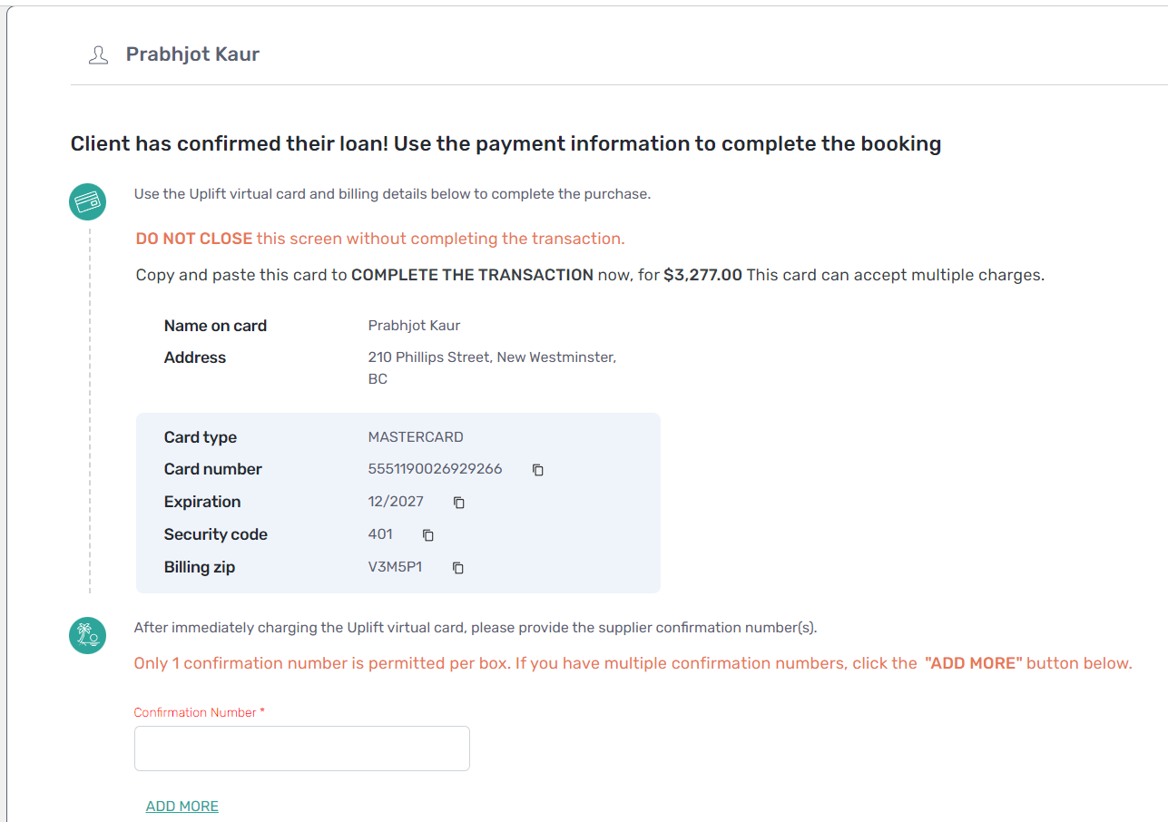This screenshot has width=1168, height=822.
Task: Focus the Confirmation Number input box
Action: click(301, 749)
